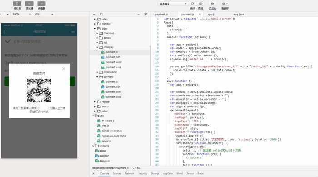
Task: Switch to the Console tab
Action: [x=104, y=173]
